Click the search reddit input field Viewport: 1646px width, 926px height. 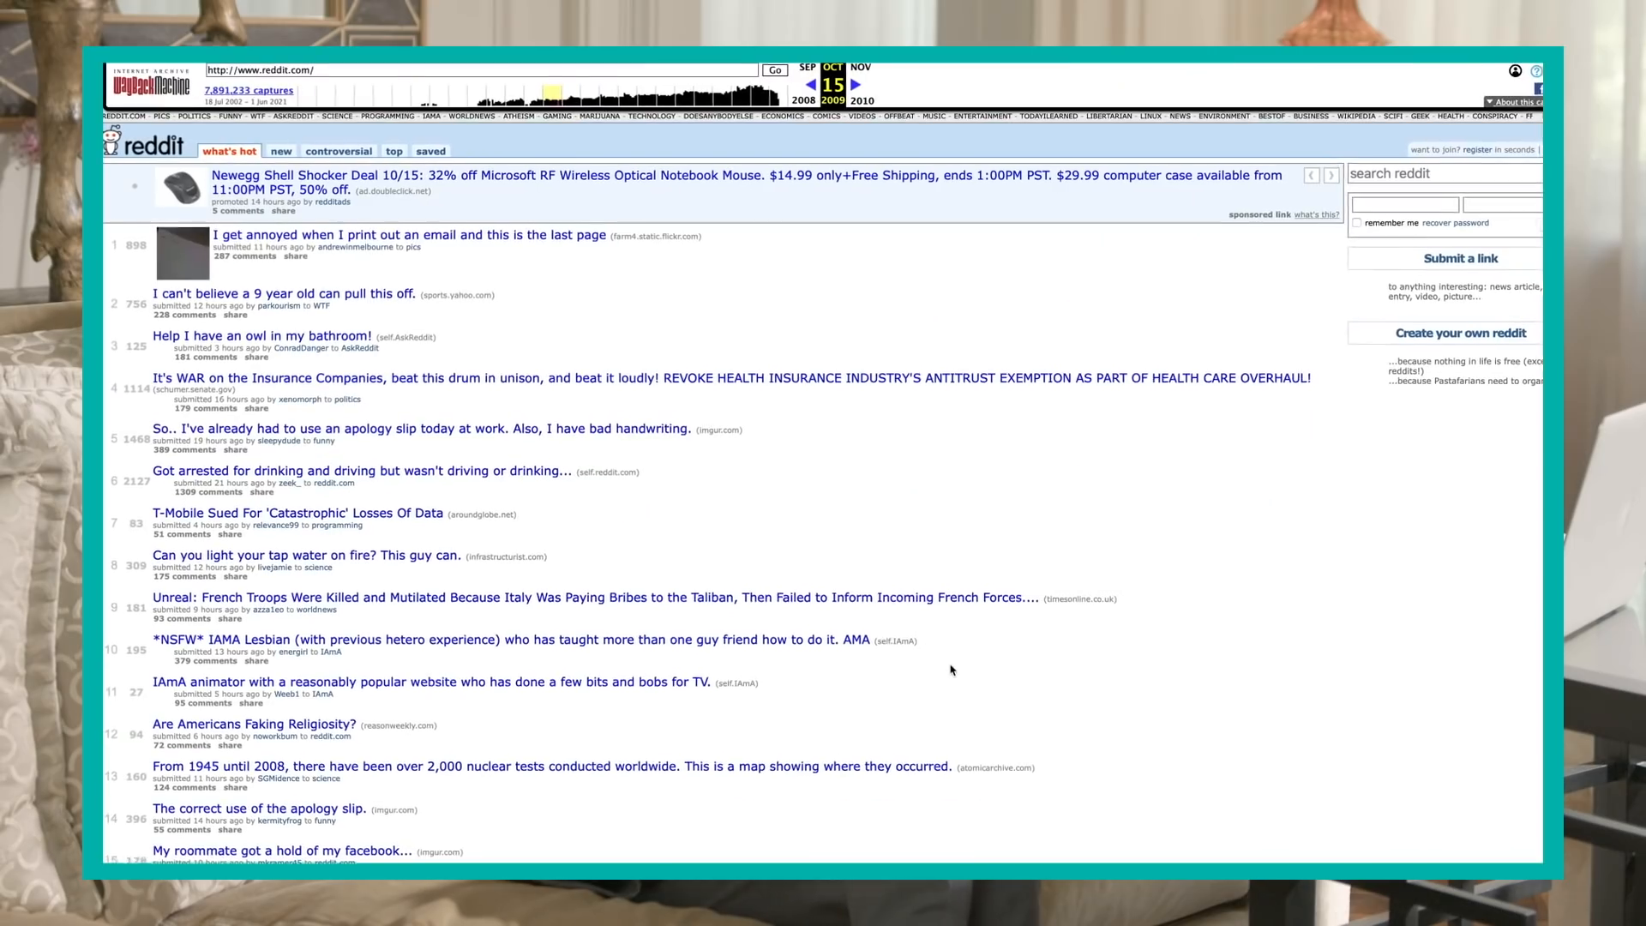pyautogui.click(x=1447, y=173)
